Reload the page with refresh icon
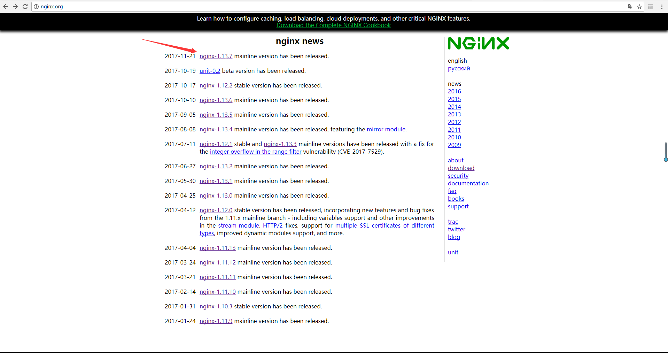Image resolution: width=668 pixels, height=353 pixels. (25, 7)
